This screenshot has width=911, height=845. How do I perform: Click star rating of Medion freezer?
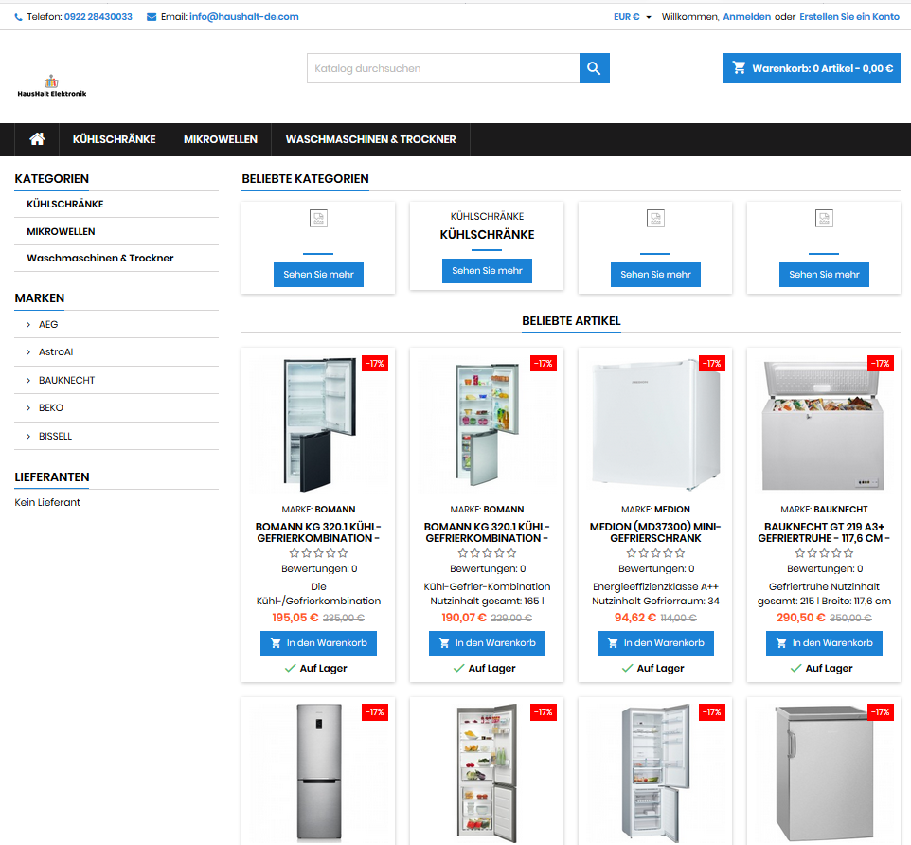(655, 553)
